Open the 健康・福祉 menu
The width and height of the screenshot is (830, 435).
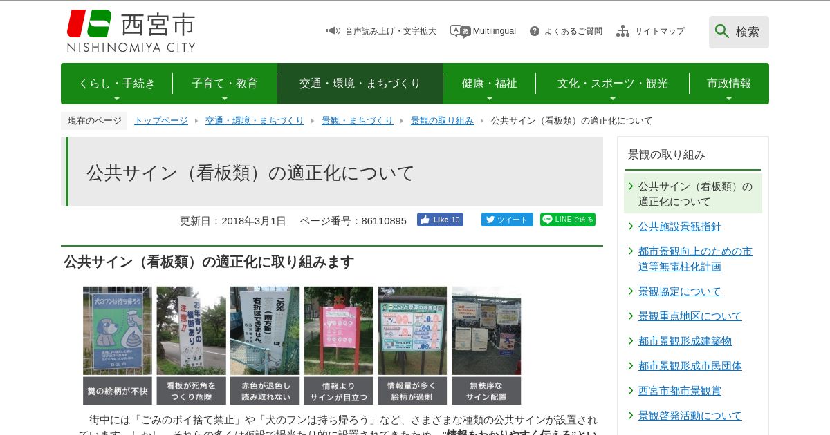coord(490,84)
